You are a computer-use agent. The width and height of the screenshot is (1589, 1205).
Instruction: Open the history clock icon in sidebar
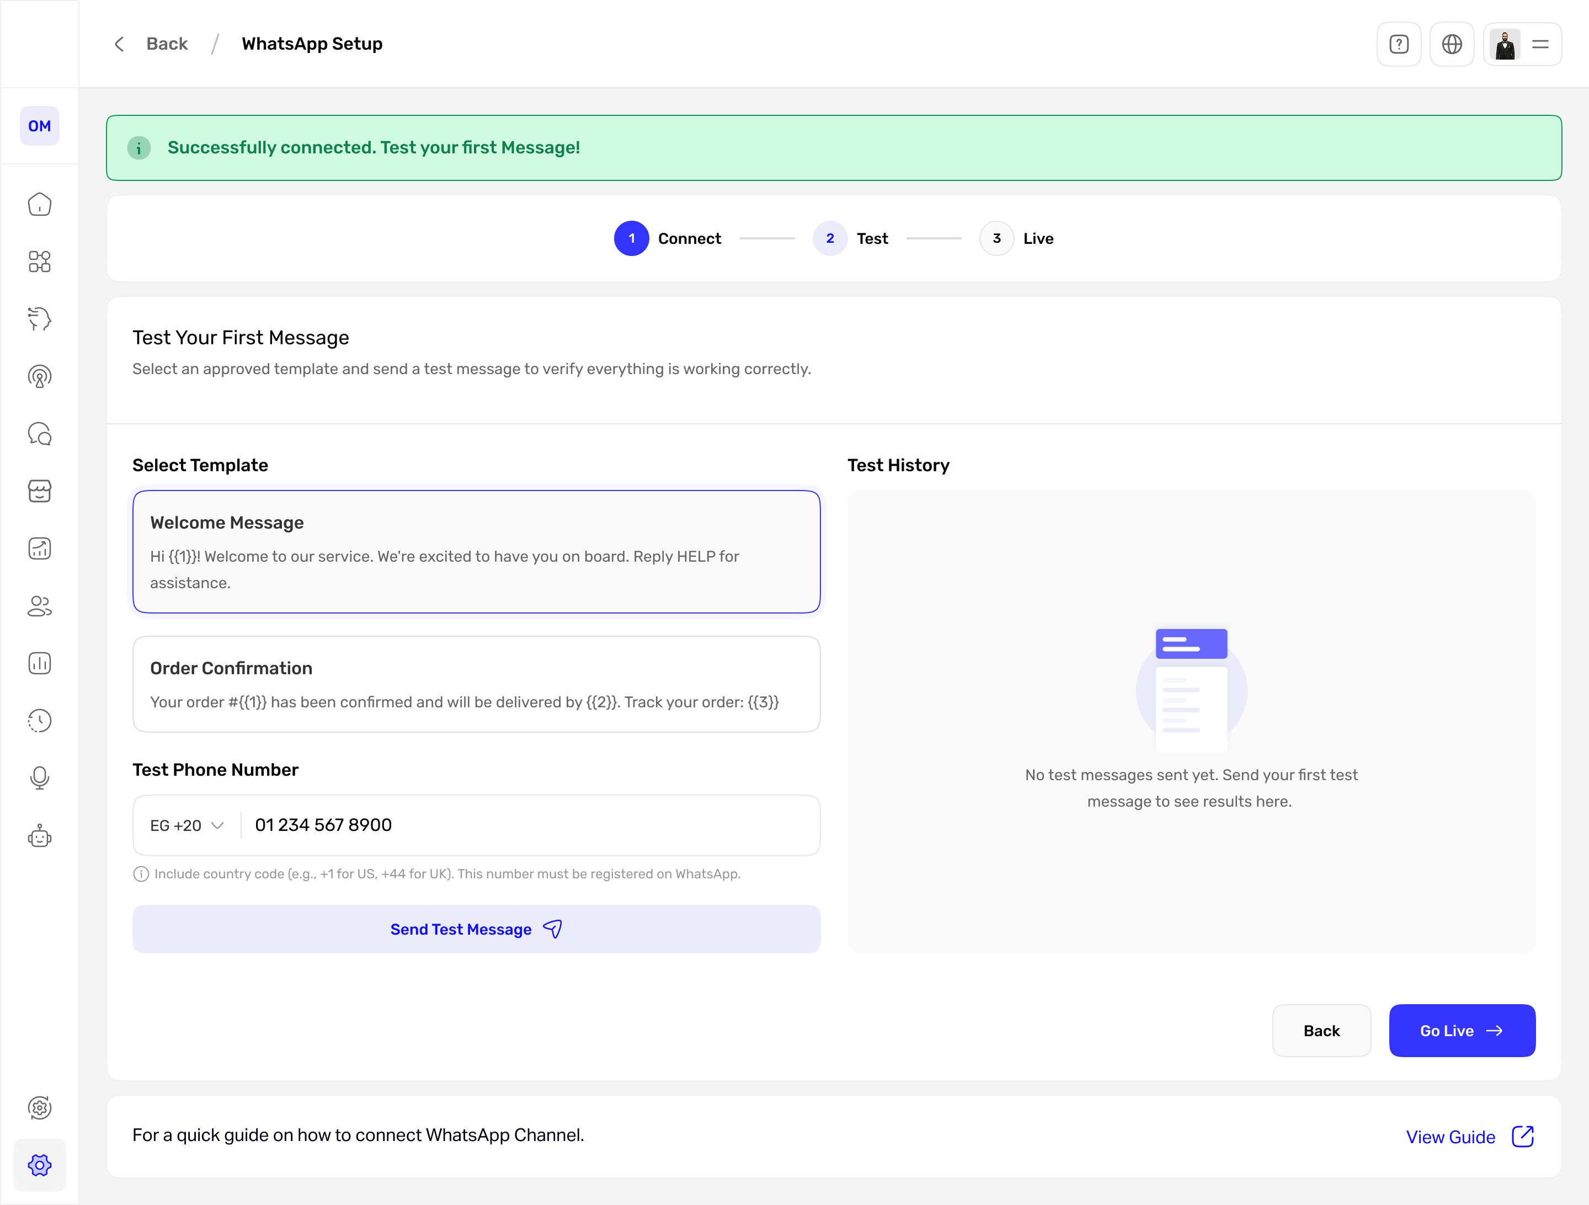tap(40, 721)
